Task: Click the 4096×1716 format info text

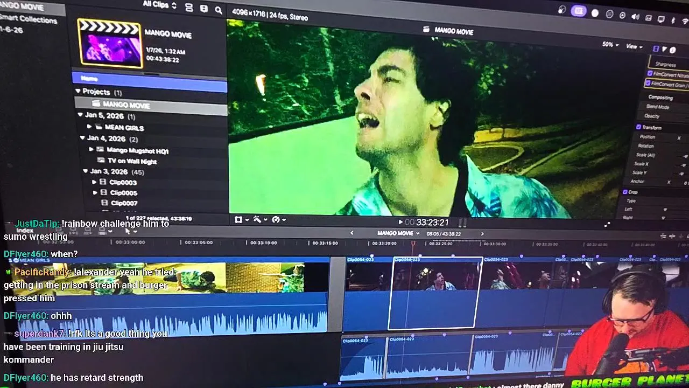Action: tap(270, 14)
